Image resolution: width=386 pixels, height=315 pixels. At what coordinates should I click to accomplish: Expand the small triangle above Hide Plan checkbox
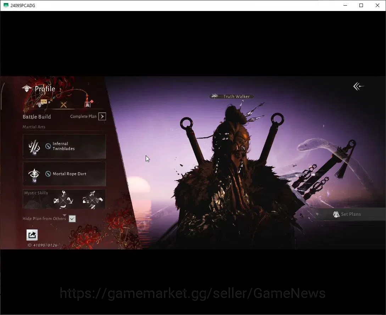point(65,215)
